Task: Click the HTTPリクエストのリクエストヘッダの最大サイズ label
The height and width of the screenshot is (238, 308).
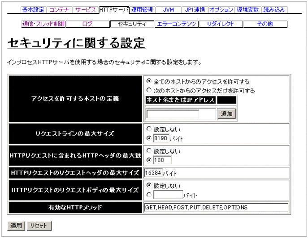Action: tap(75, 173)
